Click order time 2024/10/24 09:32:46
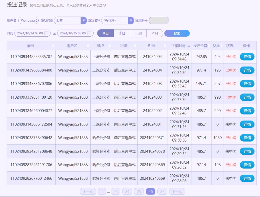 pos(179,111)
